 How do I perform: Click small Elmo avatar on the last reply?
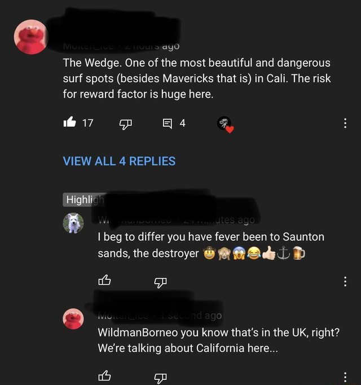pos(73,319)
